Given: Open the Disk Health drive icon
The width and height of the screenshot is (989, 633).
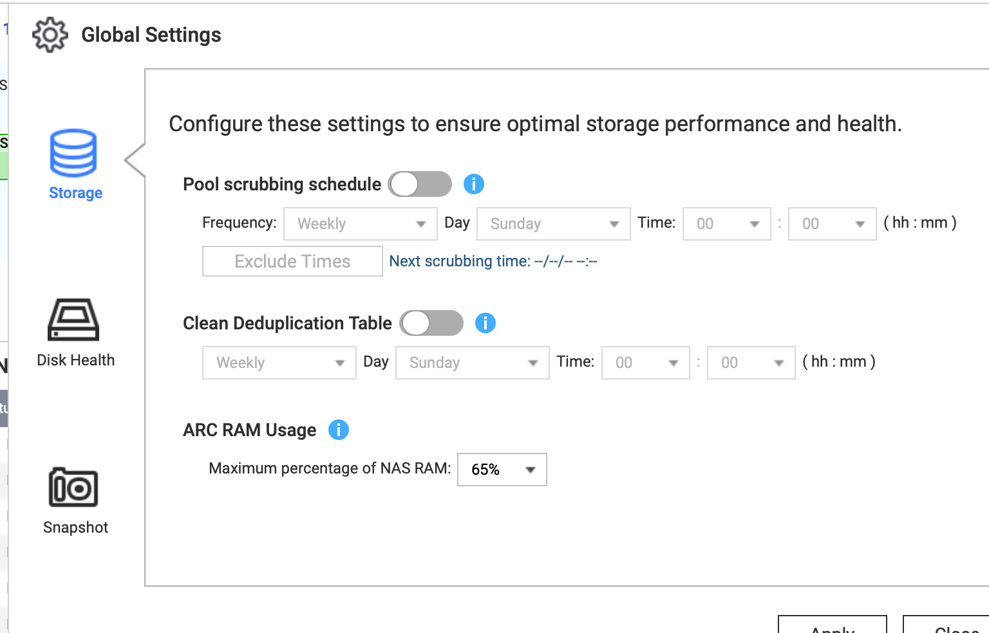Looking at the screenshot, I should pos(73,320).
